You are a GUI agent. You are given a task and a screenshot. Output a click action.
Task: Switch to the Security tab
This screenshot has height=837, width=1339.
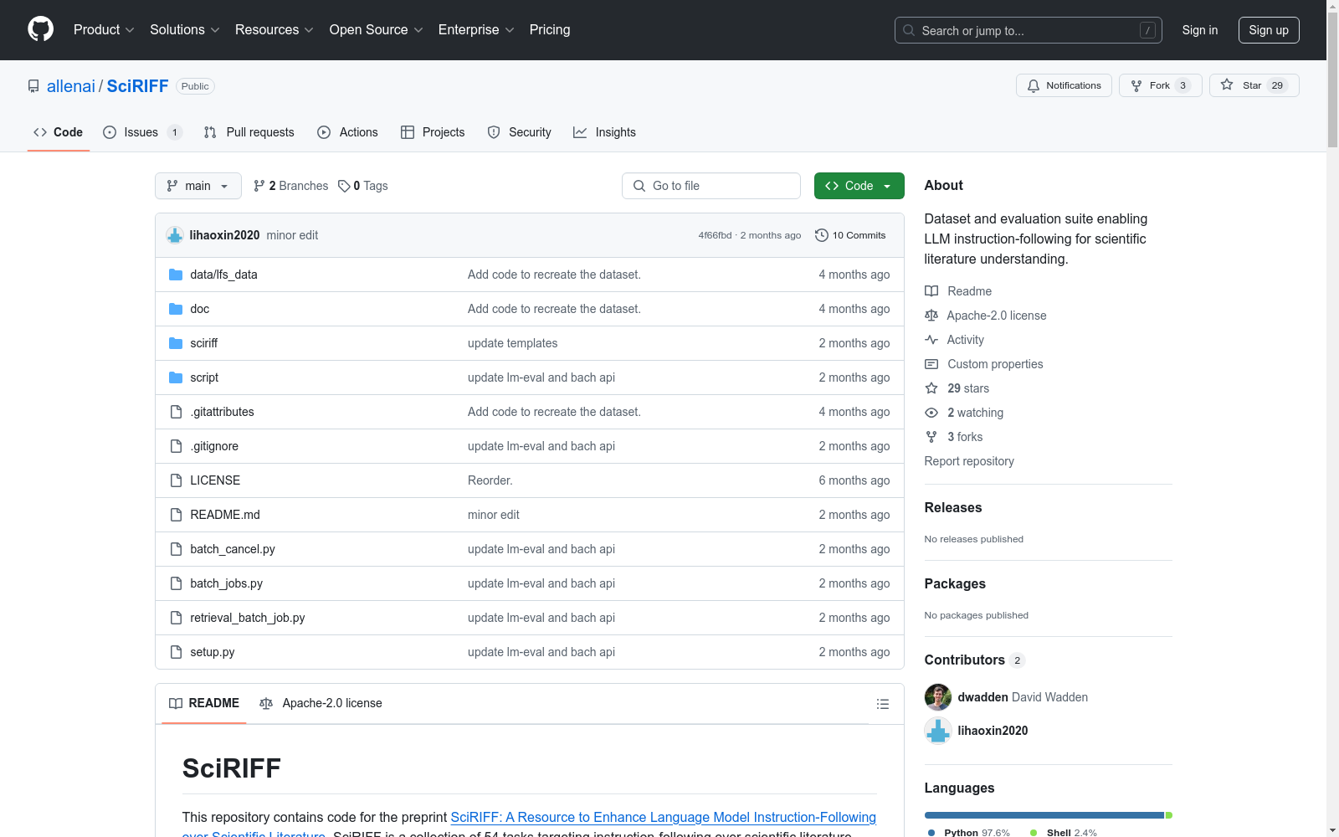tap(520, 132)
